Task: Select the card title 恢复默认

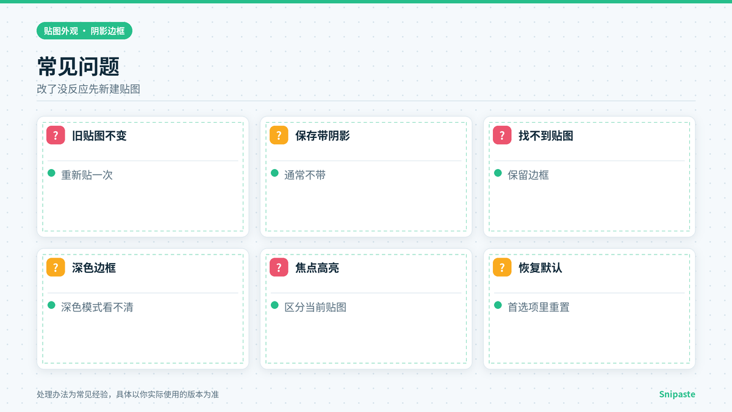Action: [x=540, y=267]
